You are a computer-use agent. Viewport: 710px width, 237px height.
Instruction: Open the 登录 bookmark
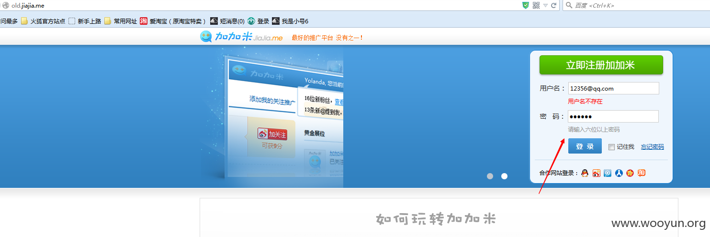coord(259,21)
